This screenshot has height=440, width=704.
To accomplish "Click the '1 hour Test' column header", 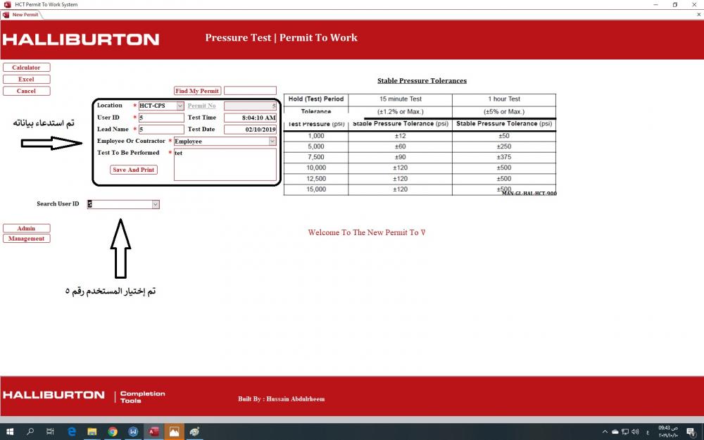I will coord(504,99).
